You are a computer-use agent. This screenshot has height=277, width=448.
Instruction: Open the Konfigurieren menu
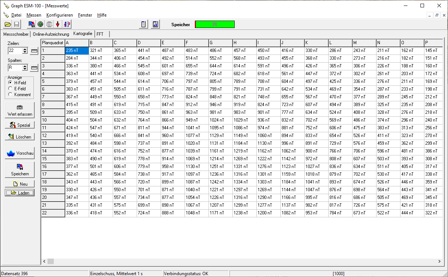pos(60,15)
